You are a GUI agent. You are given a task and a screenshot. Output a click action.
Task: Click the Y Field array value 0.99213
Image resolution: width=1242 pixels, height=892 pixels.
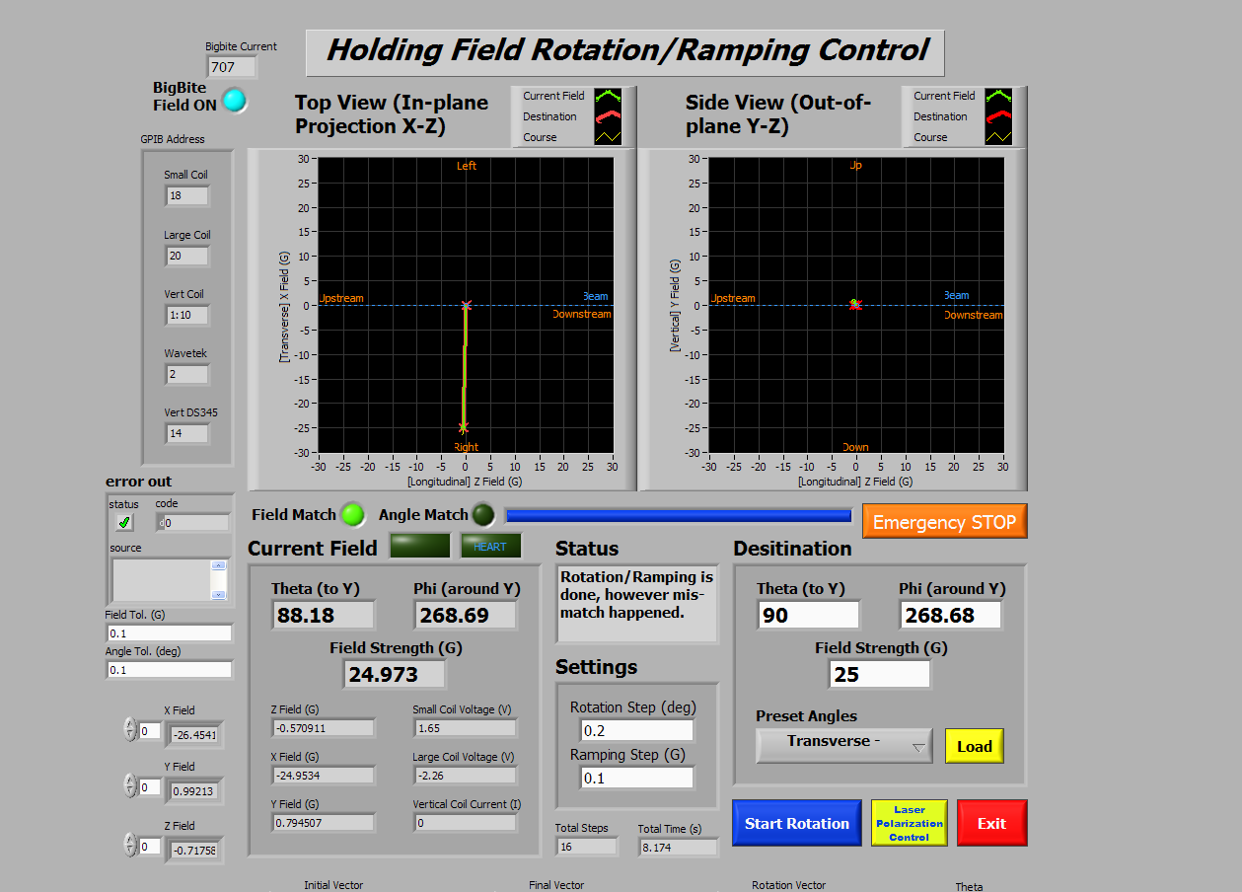pos(193,791)
